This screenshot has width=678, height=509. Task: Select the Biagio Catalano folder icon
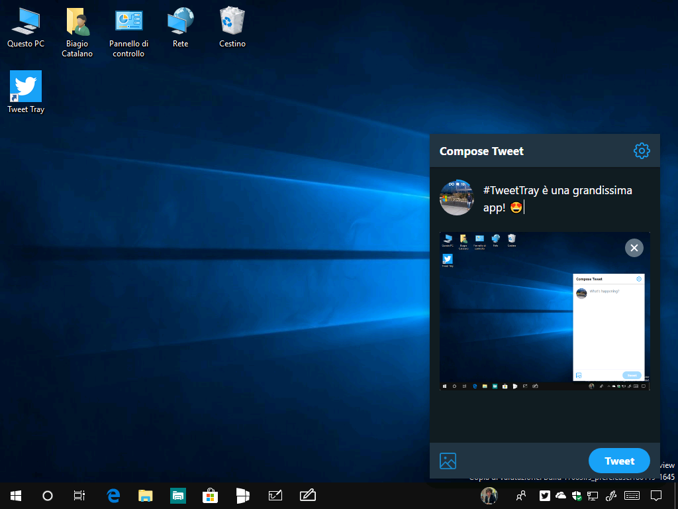coord(77,32)
